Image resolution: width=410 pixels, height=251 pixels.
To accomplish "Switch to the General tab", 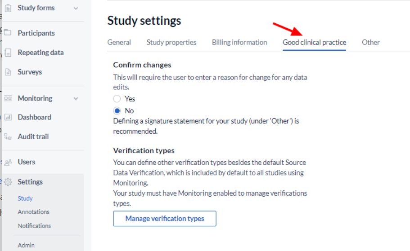I will click(119, 42).
